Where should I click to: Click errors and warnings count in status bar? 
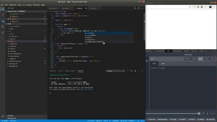(x=13, y=121)
